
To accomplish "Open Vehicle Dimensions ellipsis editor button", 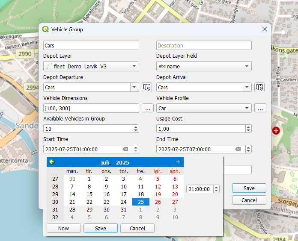I will 147,108.
